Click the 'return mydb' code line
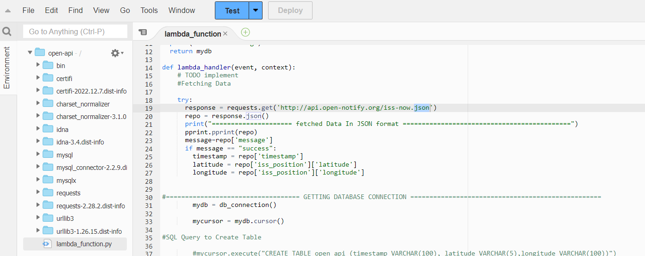 pyautogui.click(x=191, y=51)
